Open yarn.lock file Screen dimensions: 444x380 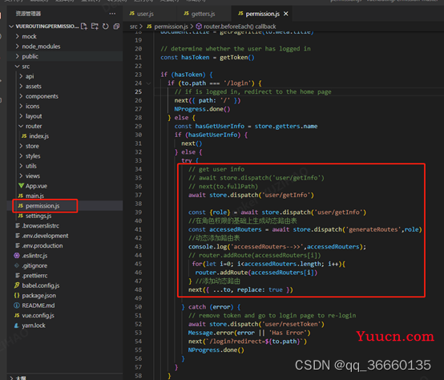click(x=34, y=325)
